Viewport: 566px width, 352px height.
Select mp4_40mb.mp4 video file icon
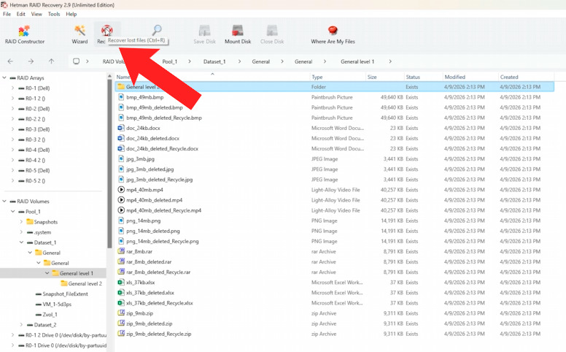[x=121, y=190]
